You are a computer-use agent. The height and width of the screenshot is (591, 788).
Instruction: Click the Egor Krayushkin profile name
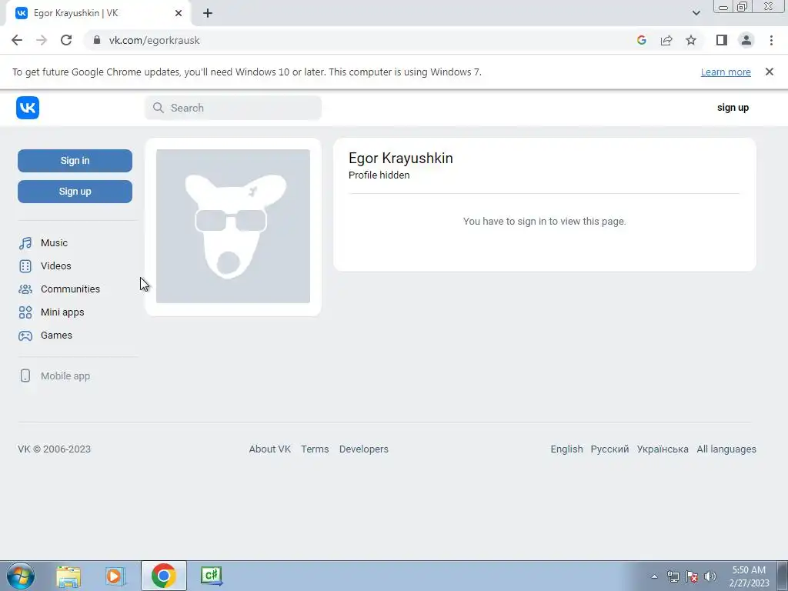click(x=400, y=159)
